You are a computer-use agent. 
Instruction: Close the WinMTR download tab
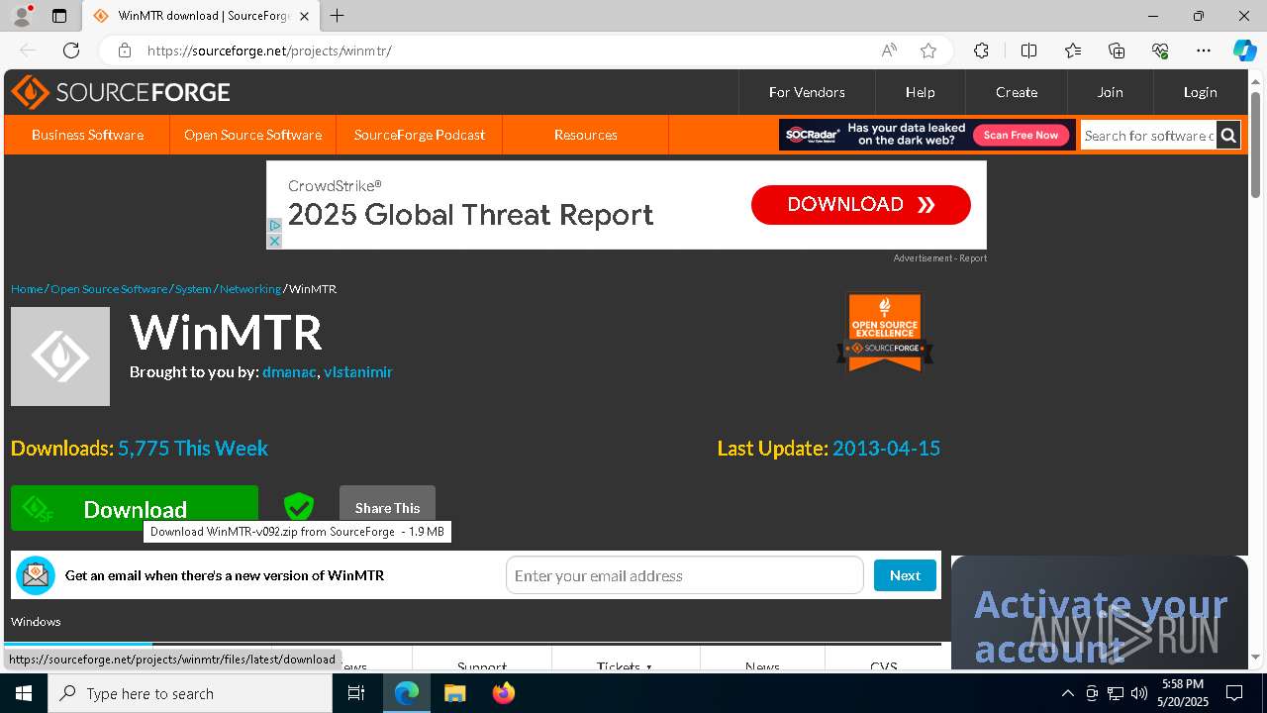[304, 16]
